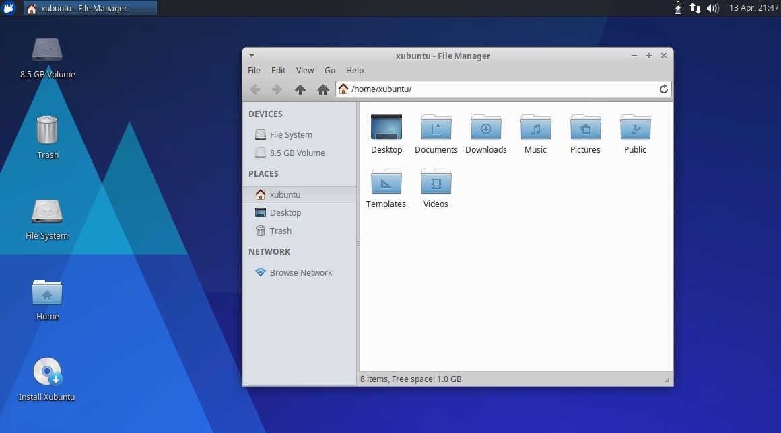The image size is (781, 433).
Task: Click the sidebar pane divider handle
Action: pos(358,243)
